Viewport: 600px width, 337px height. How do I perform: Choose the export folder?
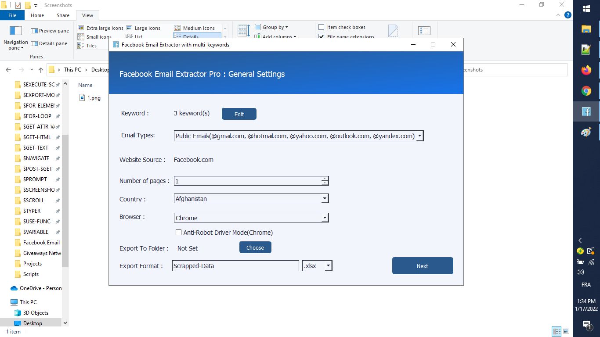(255, 247)
